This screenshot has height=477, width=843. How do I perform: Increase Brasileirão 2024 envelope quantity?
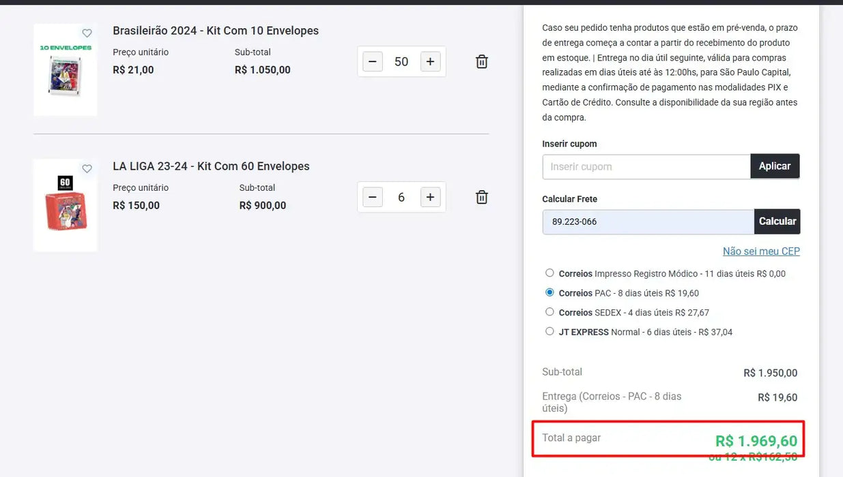[x=430, y=61]
